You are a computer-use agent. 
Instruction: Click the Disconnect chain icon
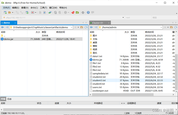(21, 12)
